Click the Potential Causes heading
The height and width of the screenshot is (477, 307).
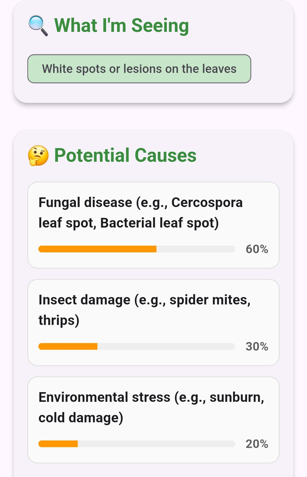coord(125,155)
